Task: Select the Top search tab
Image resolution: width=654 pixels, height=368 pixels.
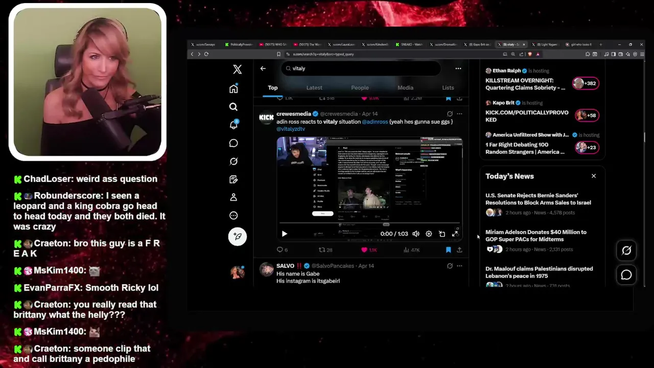Action: point(273,88)
